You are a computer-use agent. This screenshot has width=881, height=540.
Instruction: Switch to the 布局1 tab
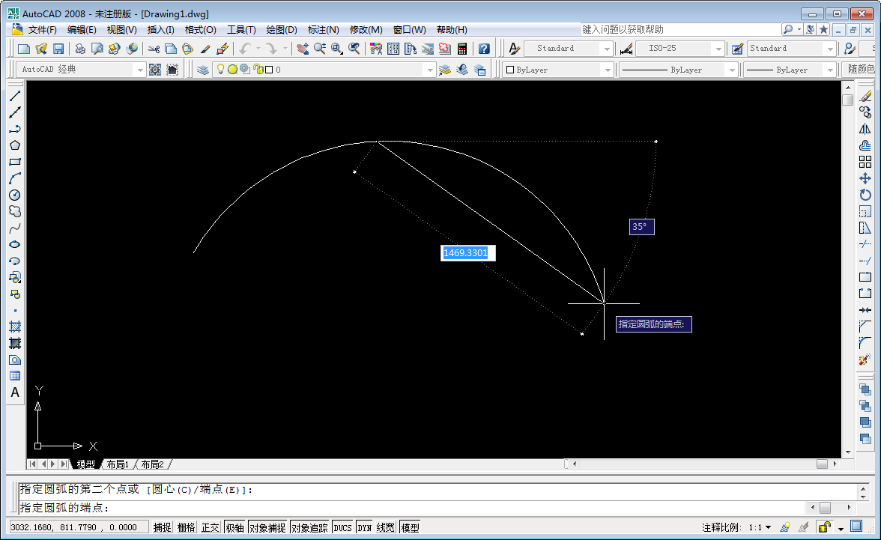click(x=119, y=464)
